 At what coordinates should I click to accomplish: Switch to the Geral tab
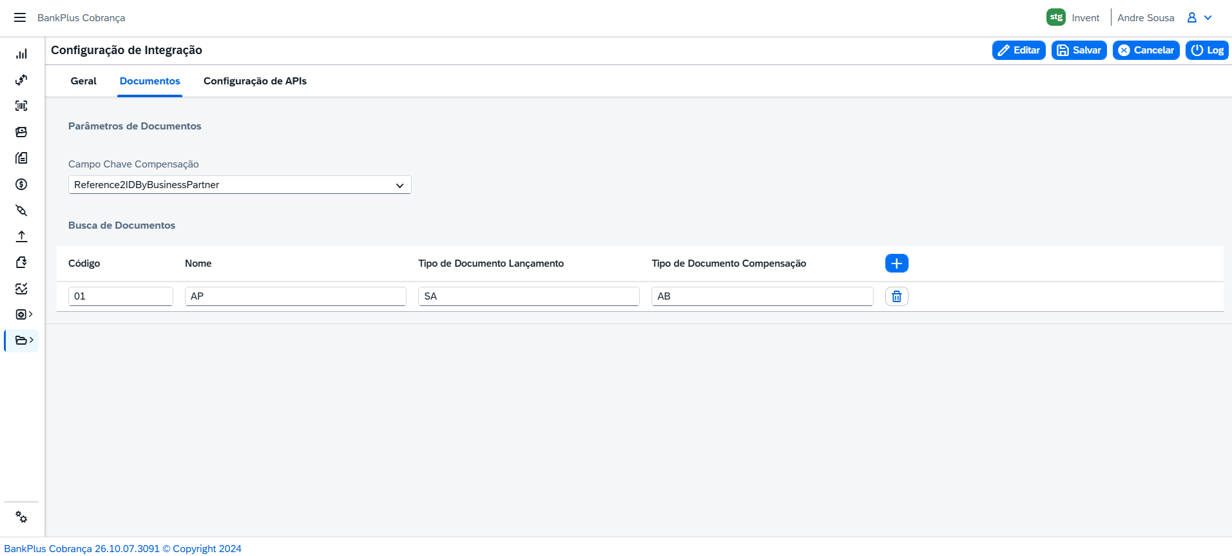pyautogui.click(x=84, y=81)
